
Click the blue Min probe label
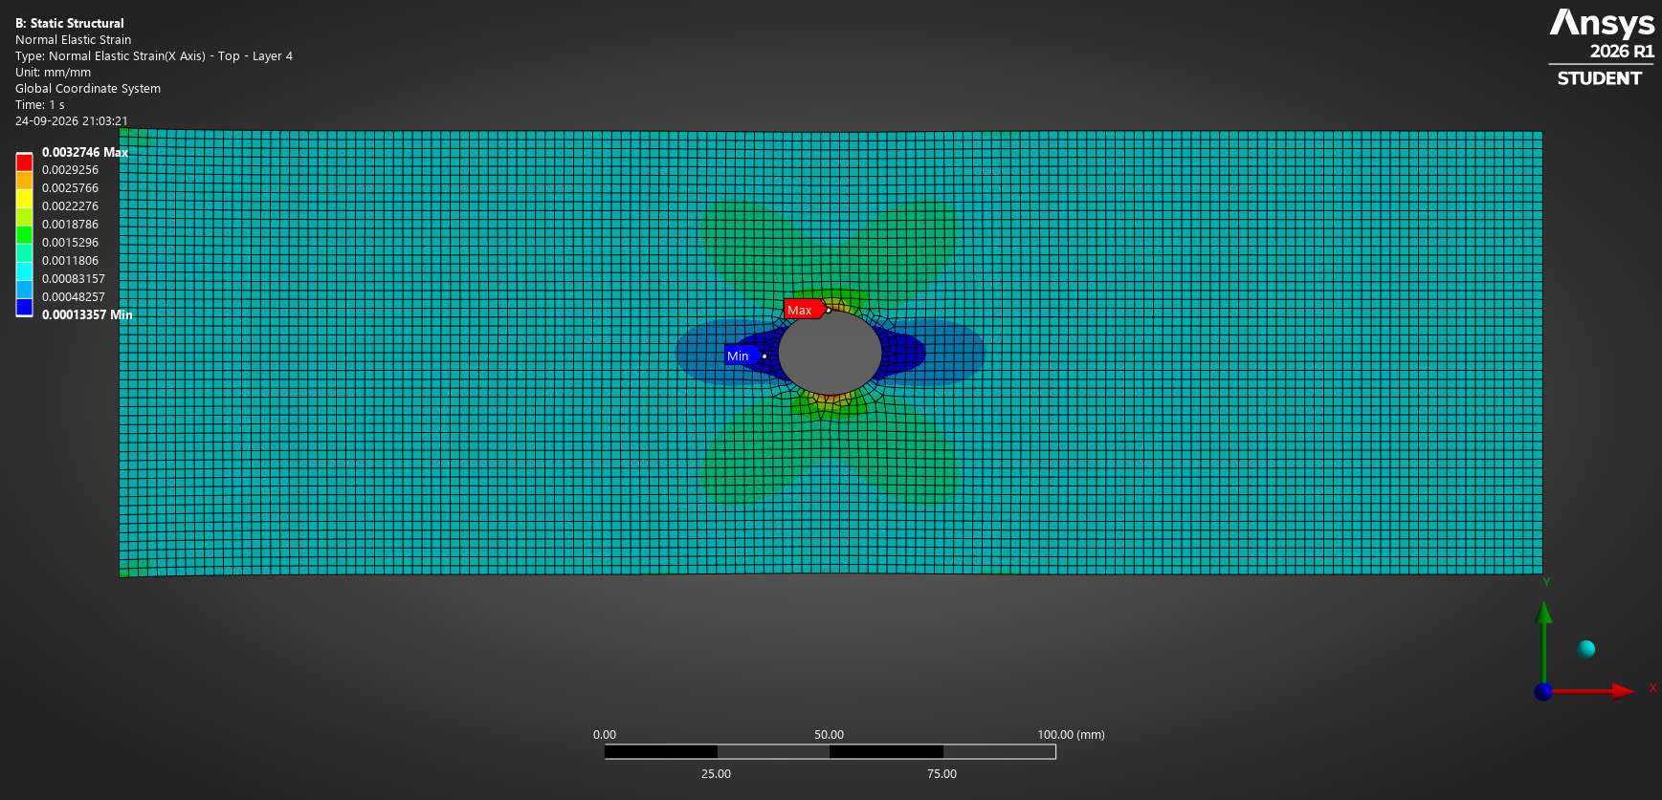(742, 356)
